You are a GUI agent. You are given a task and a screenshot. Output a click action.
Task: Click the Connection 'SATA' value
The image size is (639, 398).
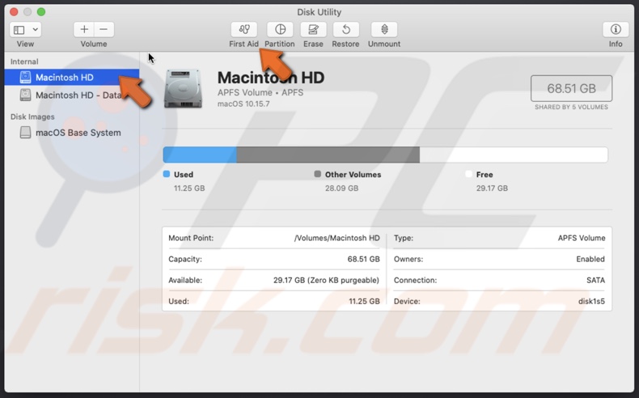(x=596, y=280)
